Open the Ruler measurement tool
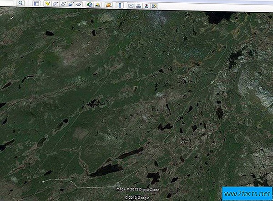 [x=120, y=5]
